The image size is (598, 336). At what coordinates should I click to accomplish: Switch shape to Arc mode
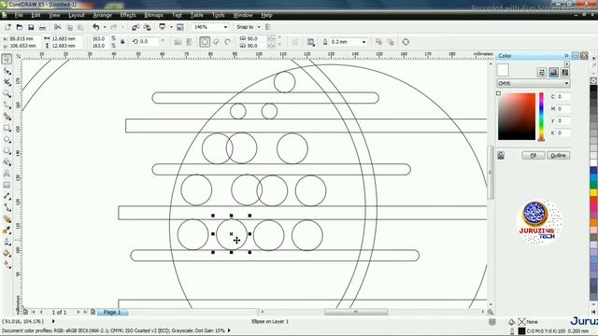228,42
